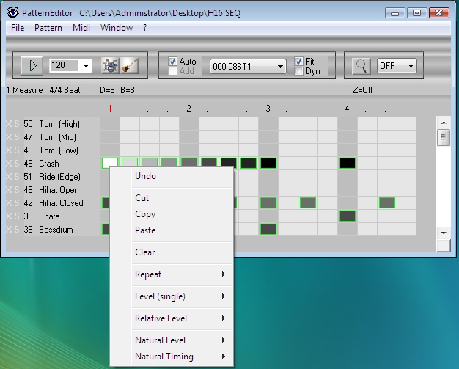Select the 42 Hihat Closed label

coord(54,203)
